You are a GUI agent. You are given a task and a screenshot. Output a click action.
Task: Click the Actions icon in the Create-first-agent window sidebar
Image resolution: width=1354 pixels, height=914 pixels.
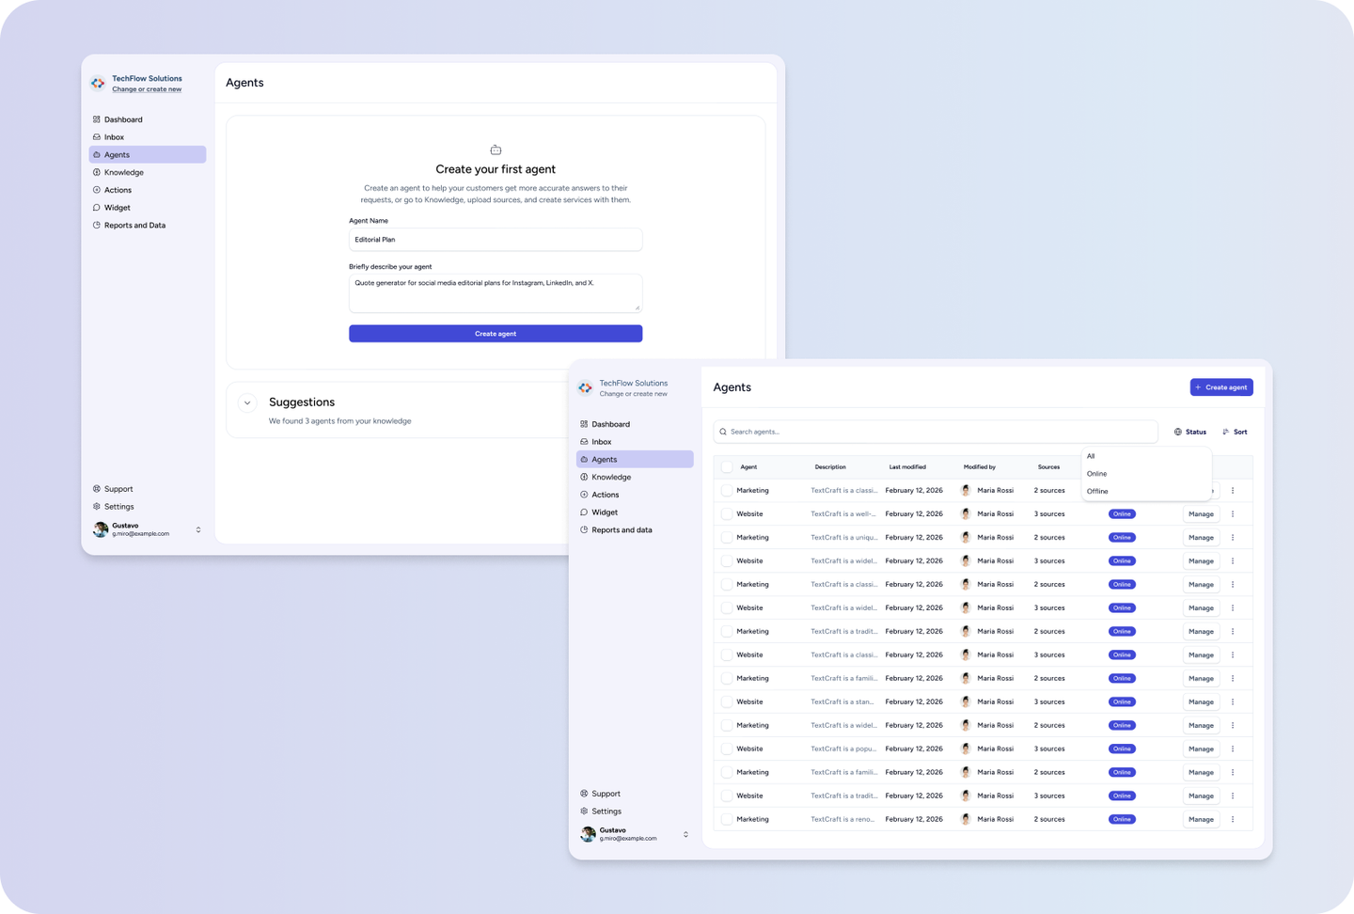pyautogui.click(x=97, y=190)
